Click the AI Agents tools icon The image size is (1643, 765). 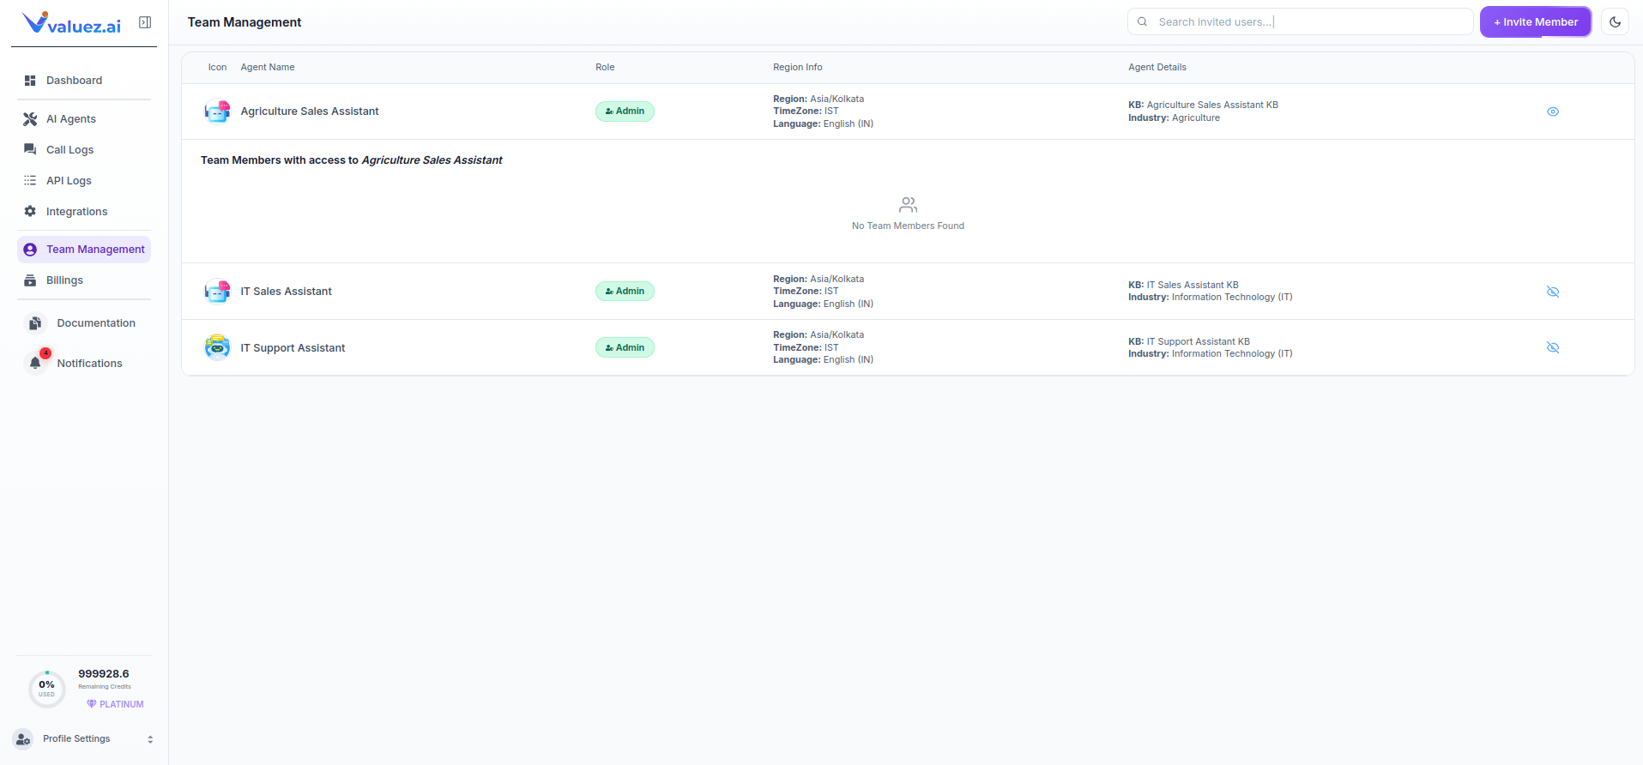[x=30, y=119]
